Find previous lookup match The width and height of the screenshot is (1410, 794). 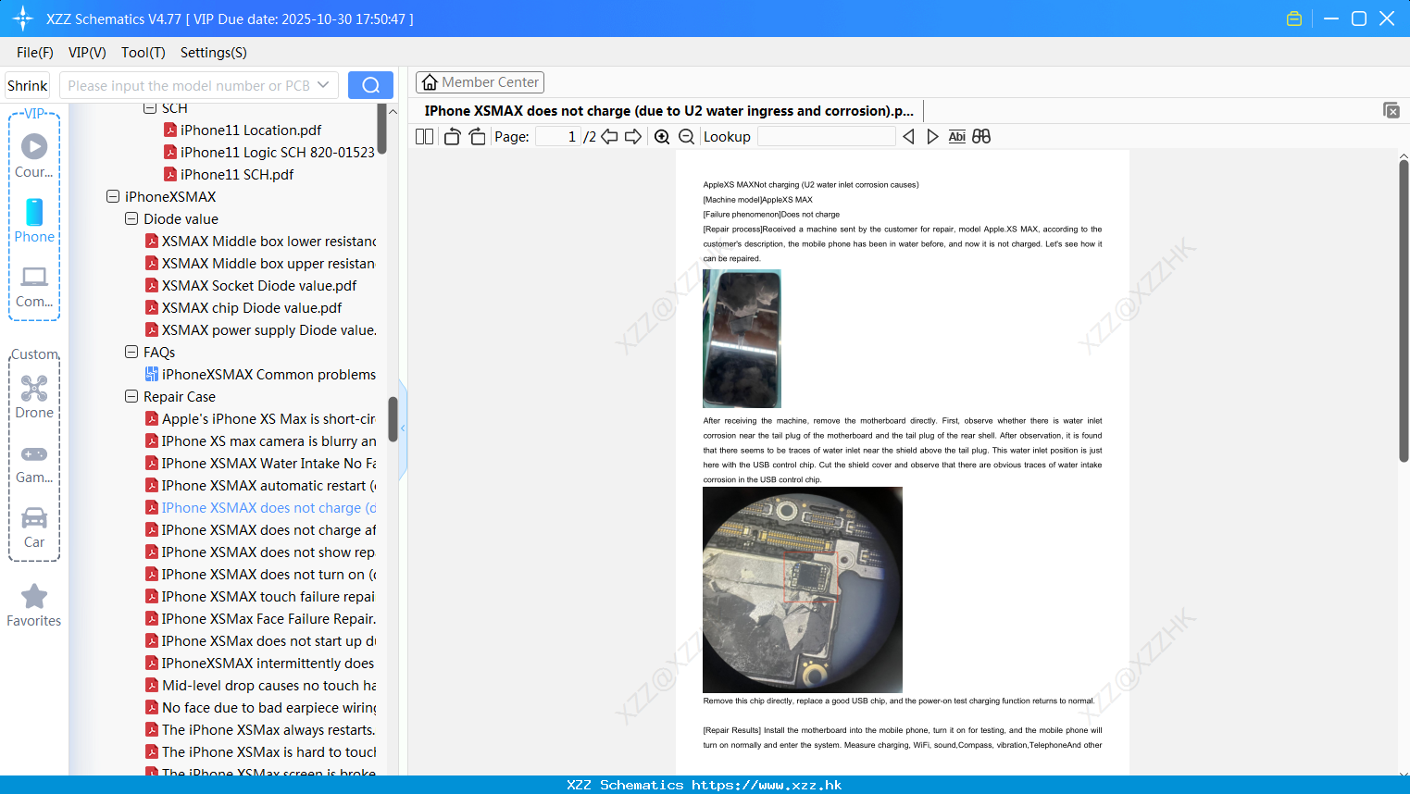coord(908,136)
